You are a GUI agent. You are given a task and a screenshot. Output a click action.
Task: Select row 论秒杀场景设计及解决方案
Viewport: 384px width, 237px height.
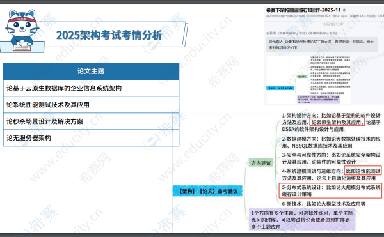pyautogui.click(x=91, y=121)
